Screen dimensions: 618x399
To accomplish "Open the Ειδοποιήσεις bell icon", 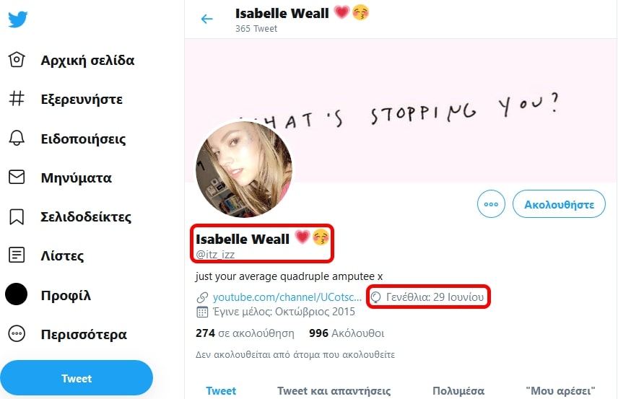I will click(17, 138).
